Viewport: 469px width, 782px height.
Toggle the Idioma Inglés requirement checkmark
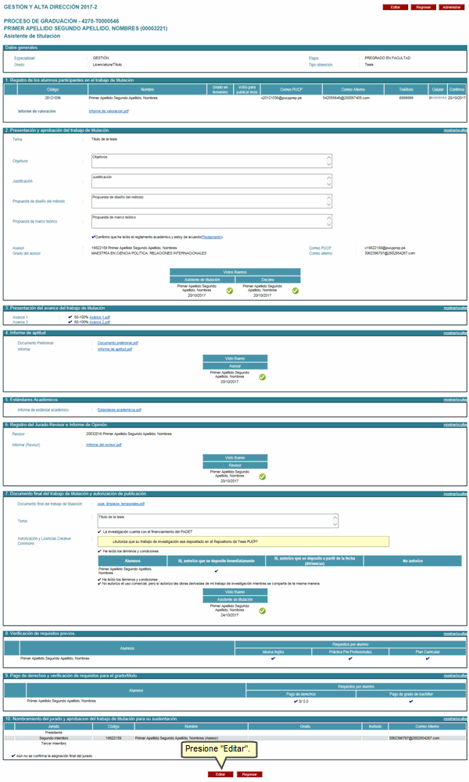point(273,659)
